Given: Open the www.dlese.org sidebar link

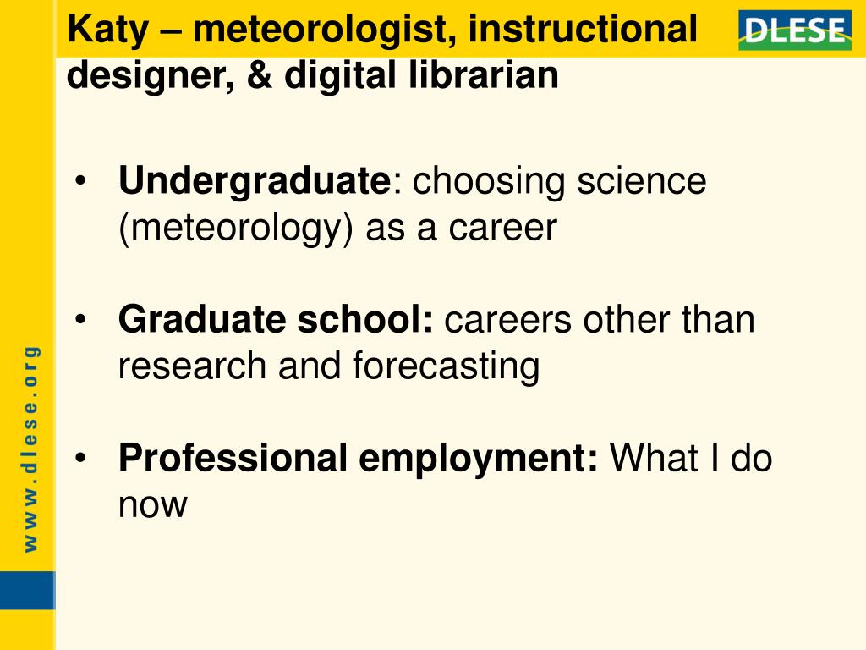Looking at the screenshot, I should 30,449.
